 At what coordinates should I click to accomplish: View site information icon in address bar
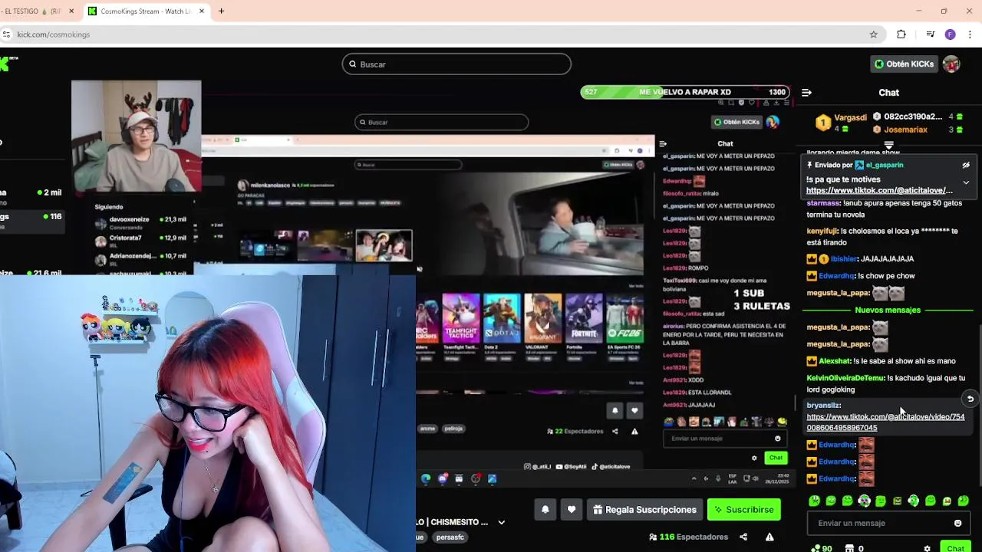6,34
